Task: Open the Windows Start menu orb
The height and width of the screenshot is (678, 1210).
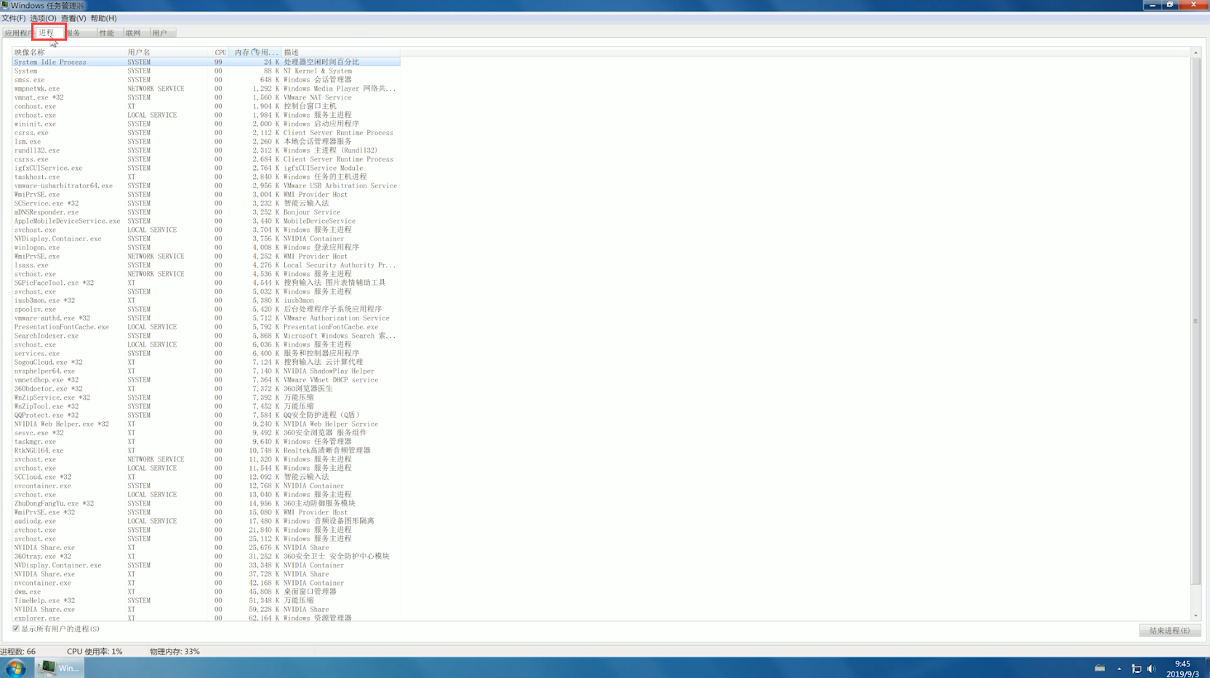Action: tap(15, 668)
